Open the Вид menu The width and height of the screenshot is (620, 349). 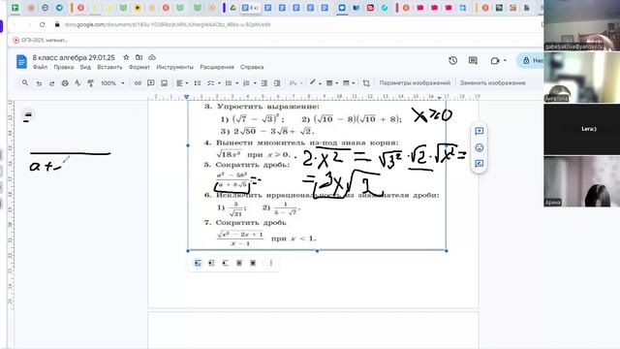coord(85,67)
